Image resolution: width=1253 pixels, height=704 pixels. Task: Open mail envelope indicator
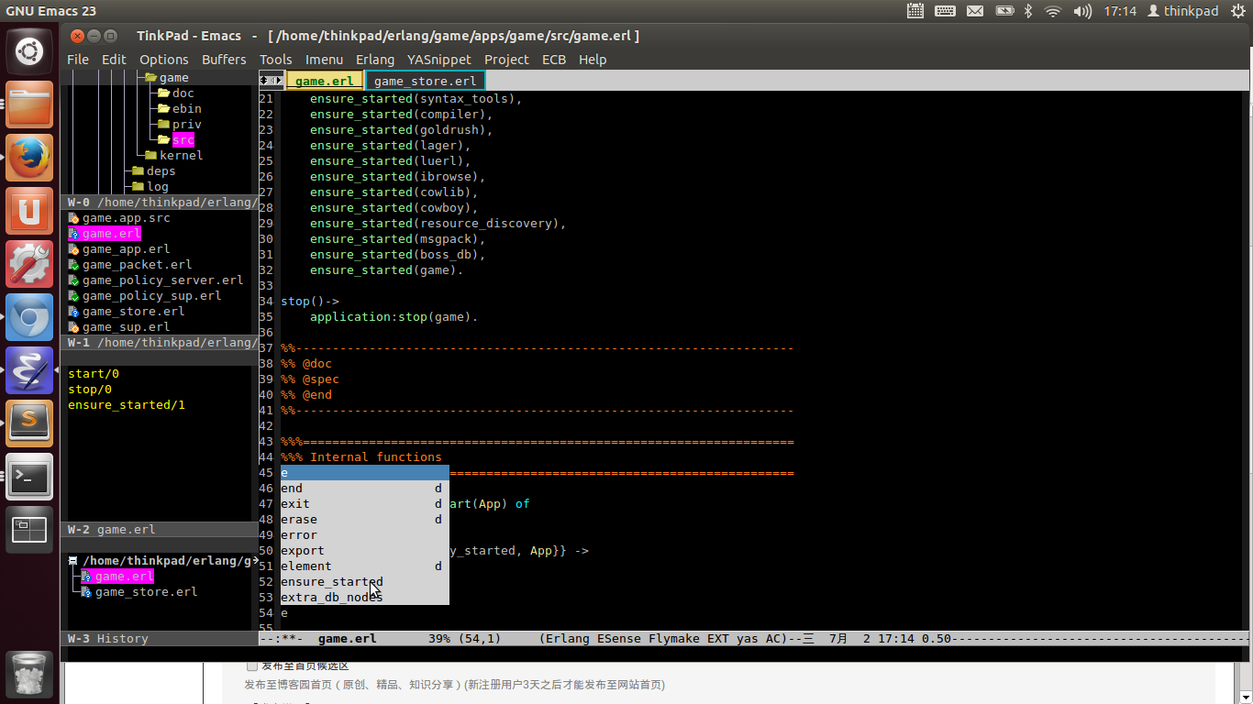[x=975, y=11]
